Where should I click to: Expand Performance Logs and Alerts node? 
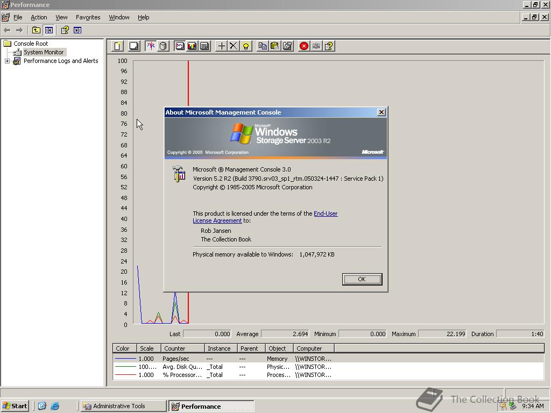[7, 61]
